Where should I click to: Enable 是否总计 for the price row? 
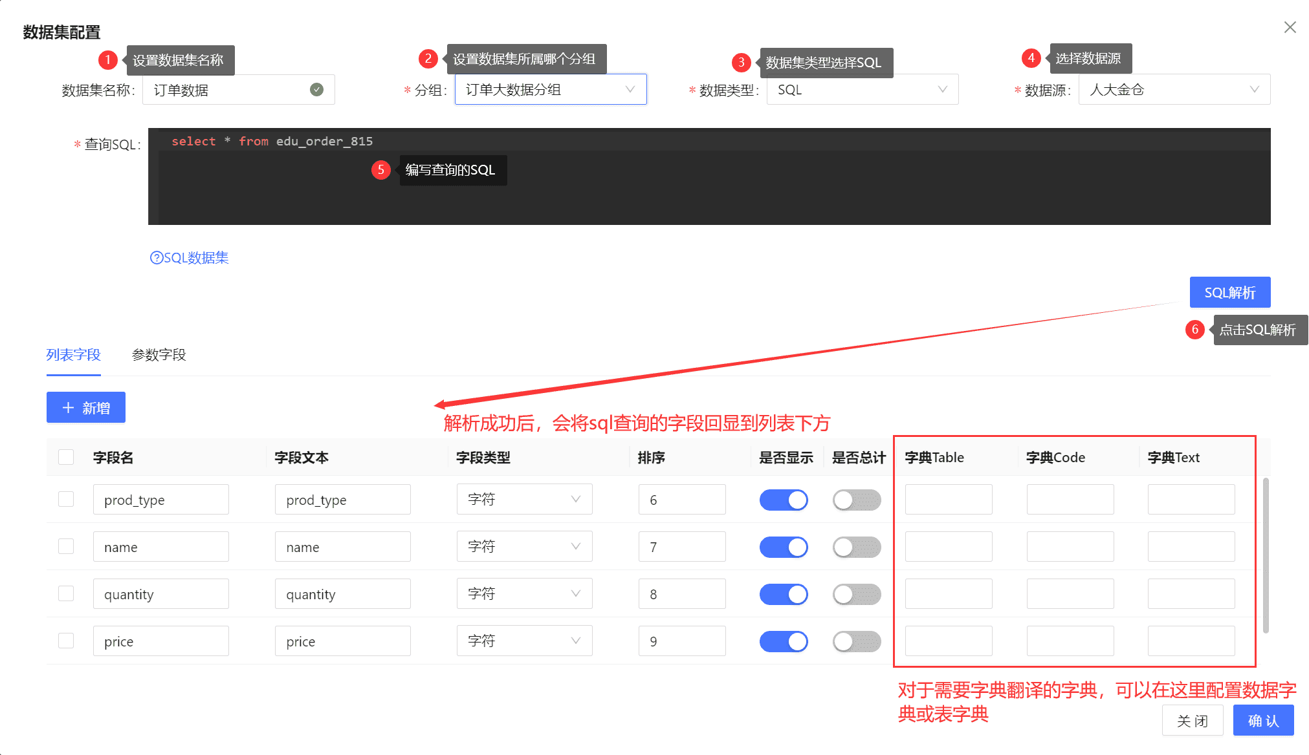[x=856, y=641]
